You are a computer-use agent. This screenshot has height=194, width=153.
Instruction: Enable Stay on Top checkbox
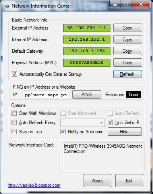[14, 132]
